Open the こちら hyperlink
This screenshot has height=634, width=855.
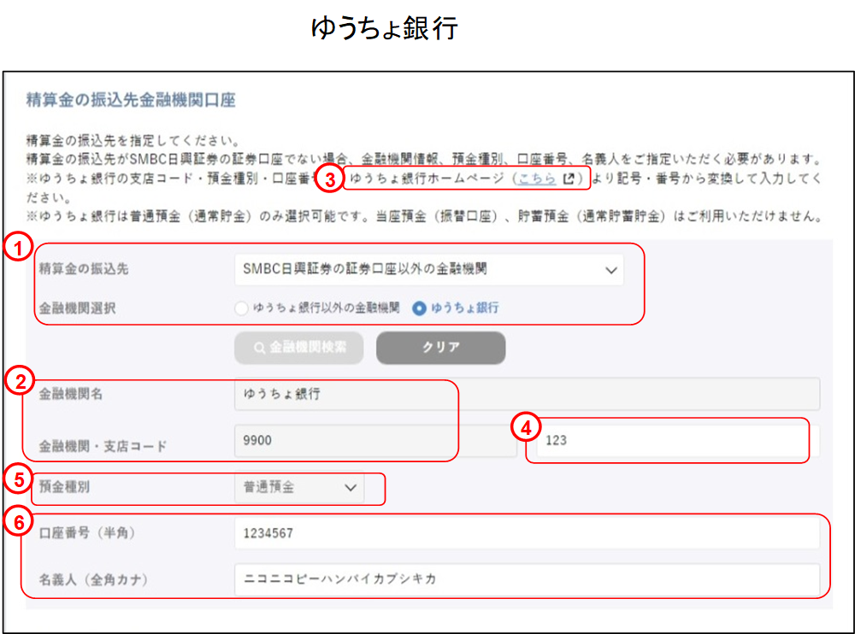pyautogui.click(x=539, y=177)
